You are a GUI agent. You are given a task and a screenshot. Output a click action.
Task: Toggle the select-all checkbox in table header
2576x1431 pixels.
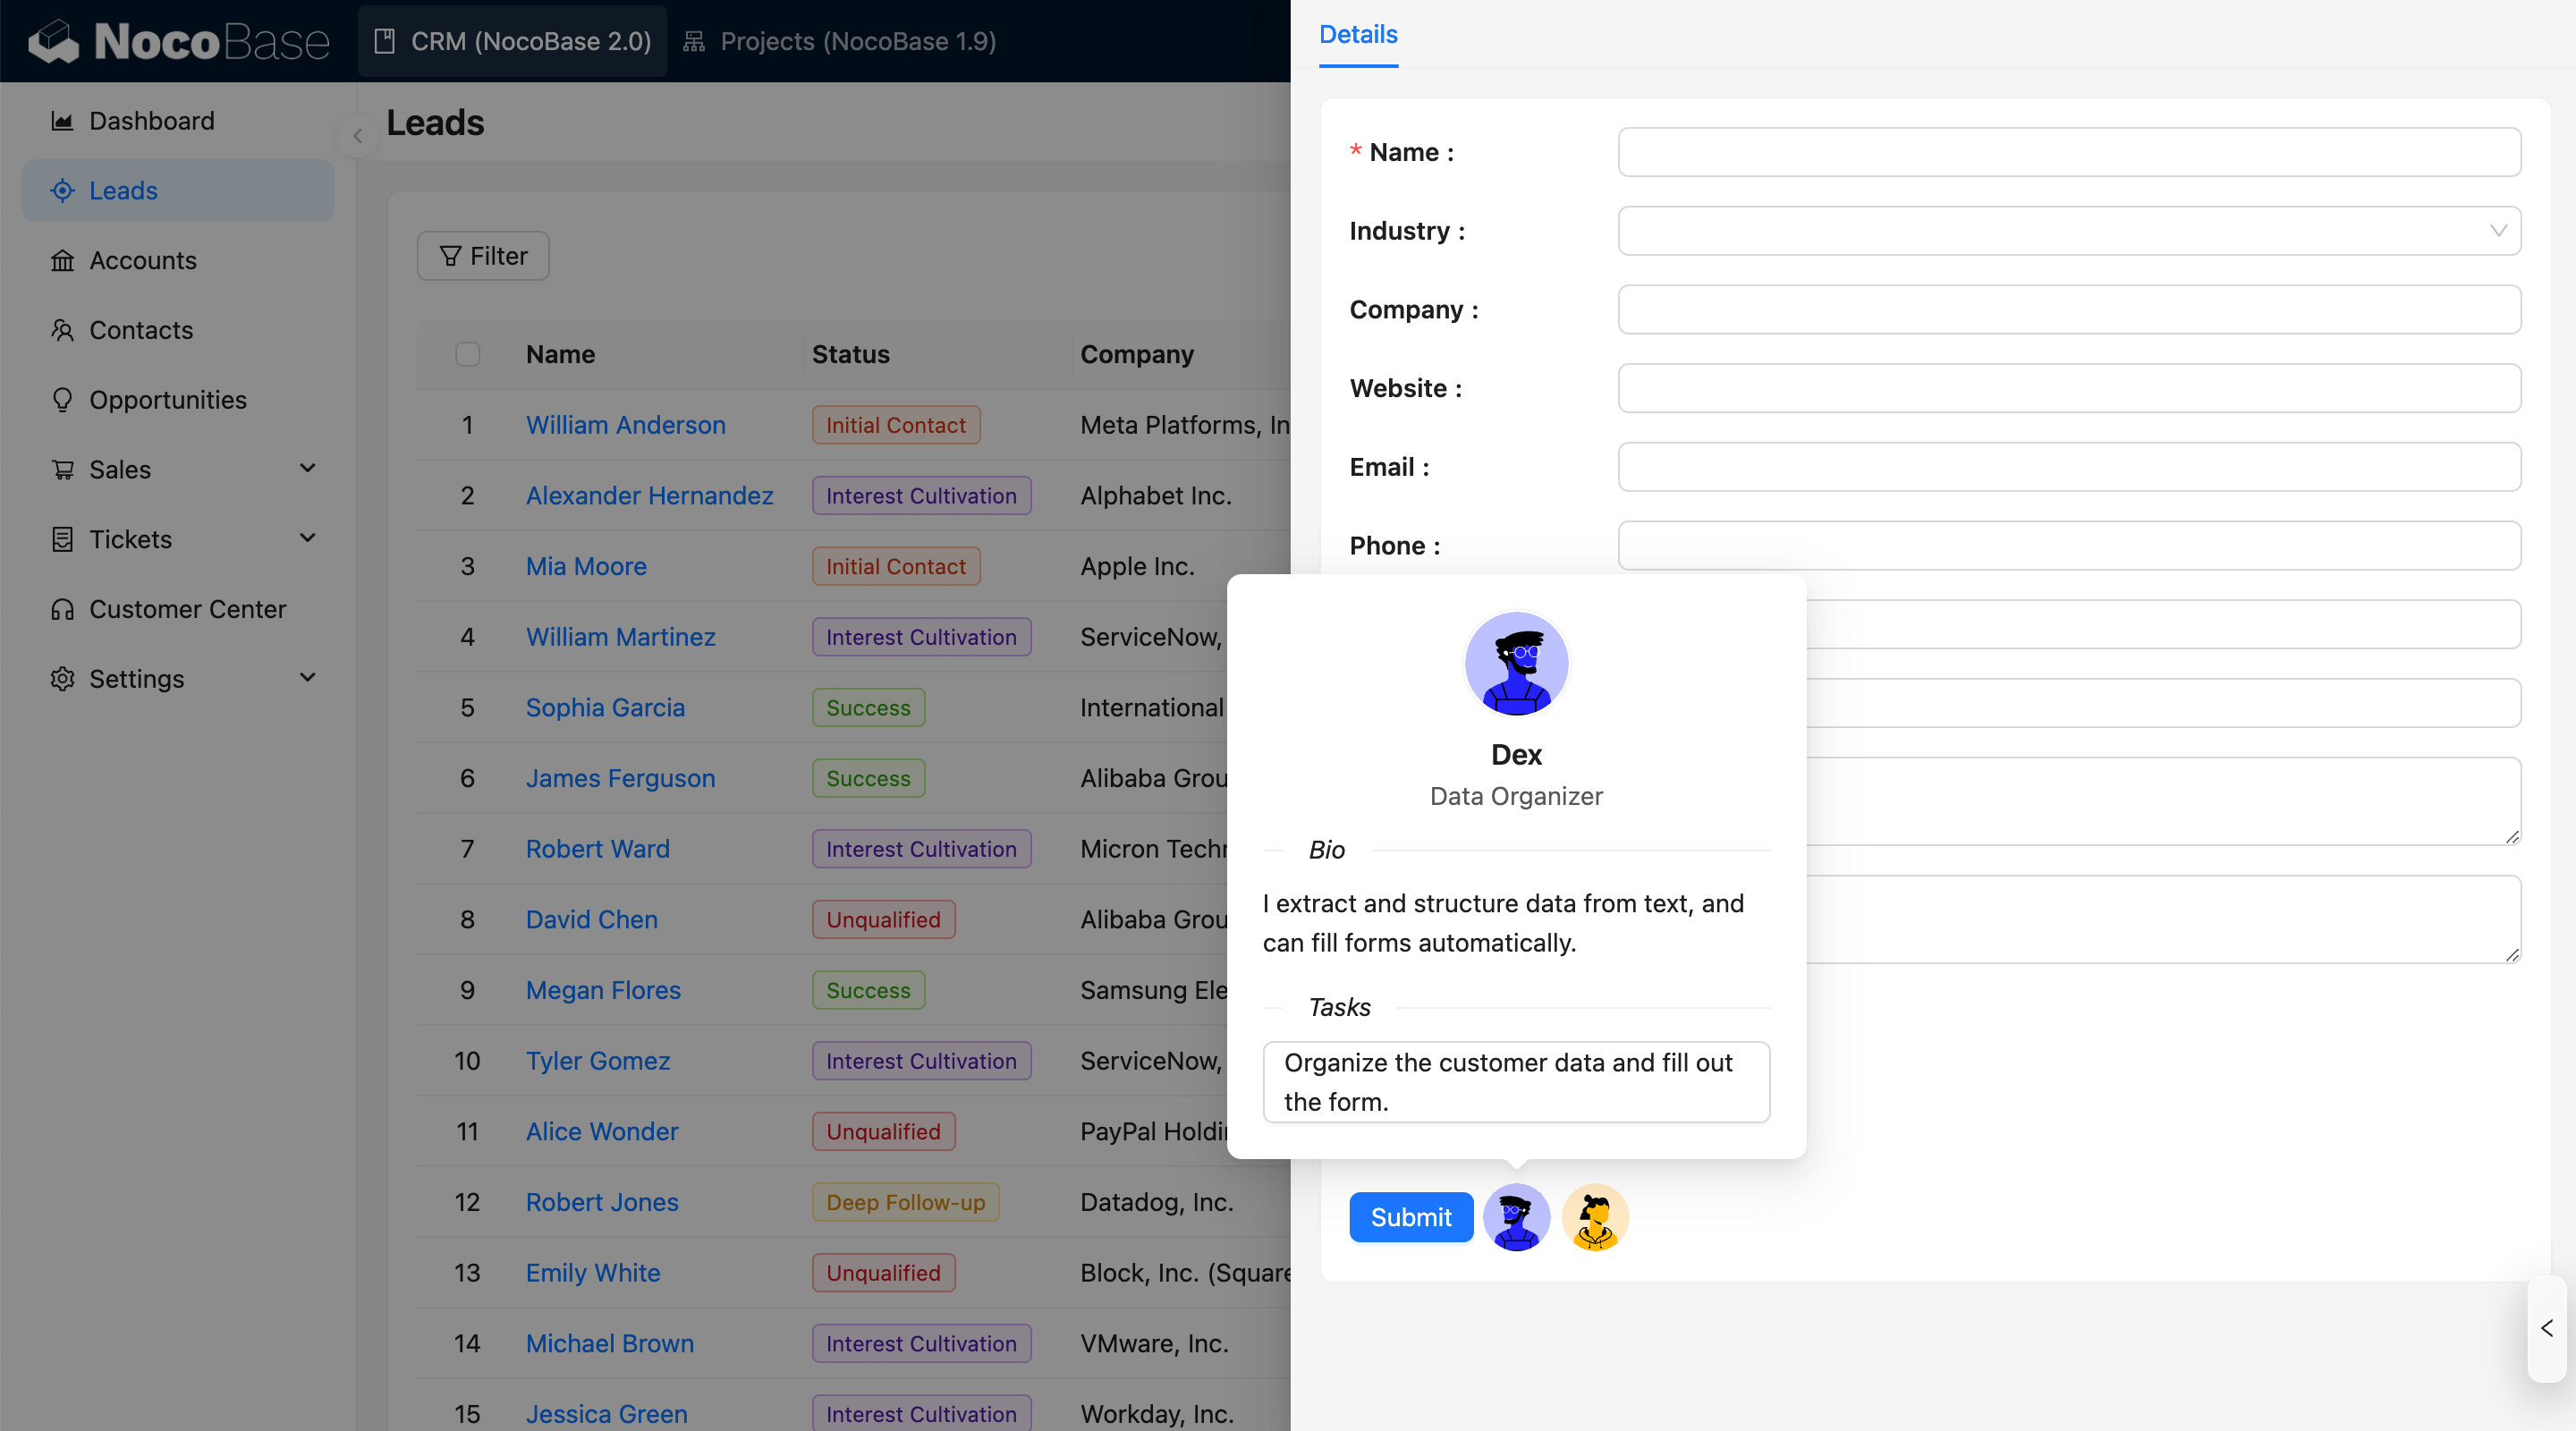coord(467,354)
